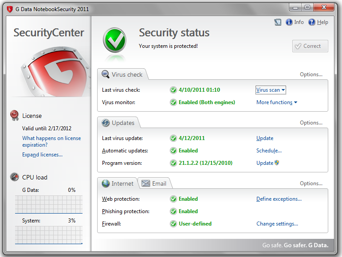Click the Enabled status for Phishing protection

click(x=188, y=211)
